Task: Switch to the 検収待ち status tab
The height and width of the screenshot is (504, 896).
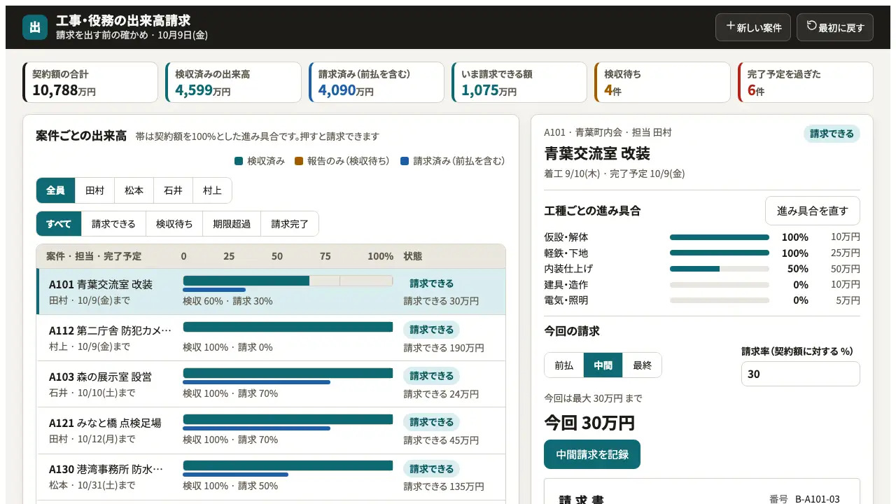Action: 174,224
